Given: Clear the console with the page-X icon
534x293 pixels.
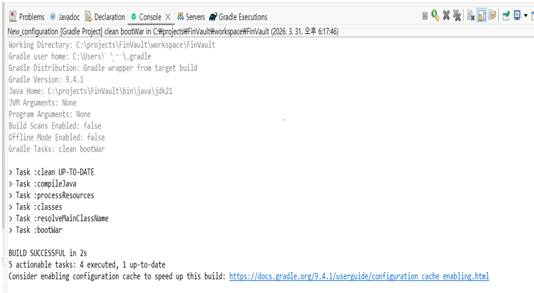Looking at the screenshot, I should coord(471,16).
